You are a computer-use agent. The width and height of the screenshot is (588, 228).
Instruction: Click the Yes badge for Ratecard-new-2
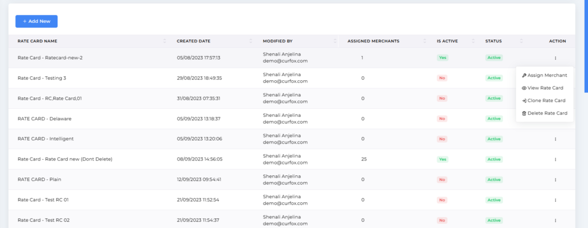(443, 58)
